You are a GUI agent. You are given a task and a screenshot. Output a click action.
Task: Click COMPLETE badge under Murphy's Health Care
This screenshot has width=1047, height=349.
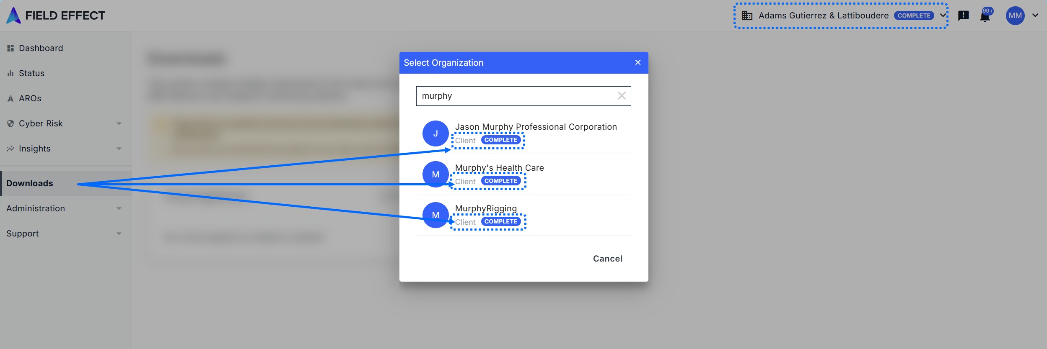[x=501, y=181]
